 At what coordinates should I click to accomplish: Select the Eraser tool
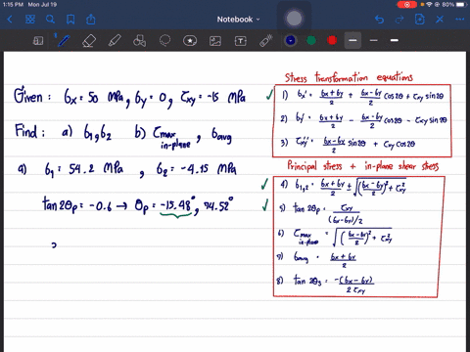point(89,41)
